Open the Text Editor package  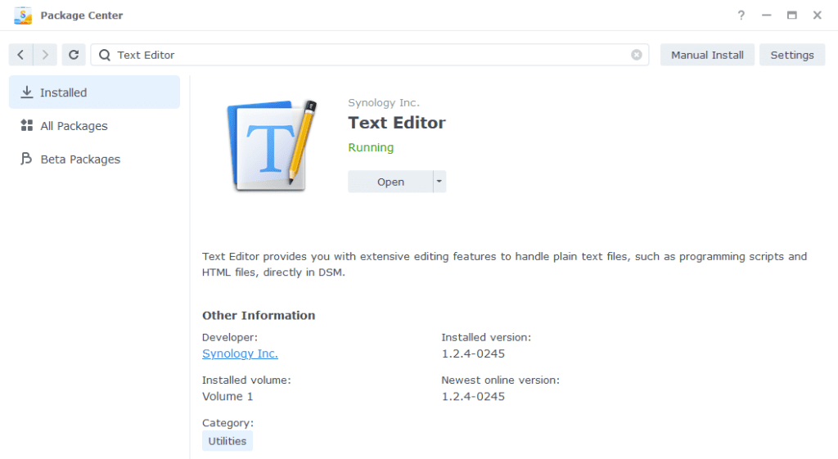pos(390,182)
